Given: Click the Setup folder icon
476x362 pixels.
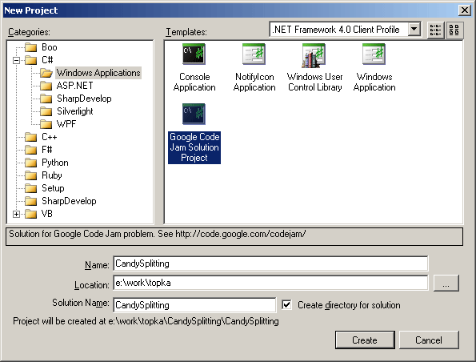Looking at the screenshot, I should pos(31,188).
